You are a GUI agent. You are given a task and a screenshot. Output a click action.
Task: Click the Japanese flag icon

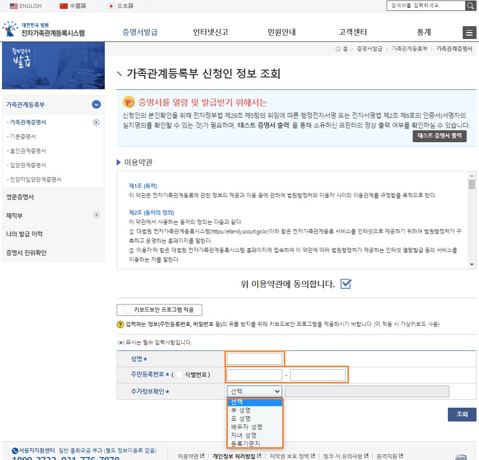click(111, 6)
